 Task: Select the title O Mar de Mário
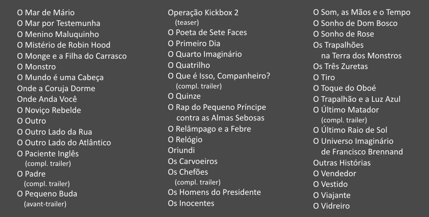click(46, 13)
